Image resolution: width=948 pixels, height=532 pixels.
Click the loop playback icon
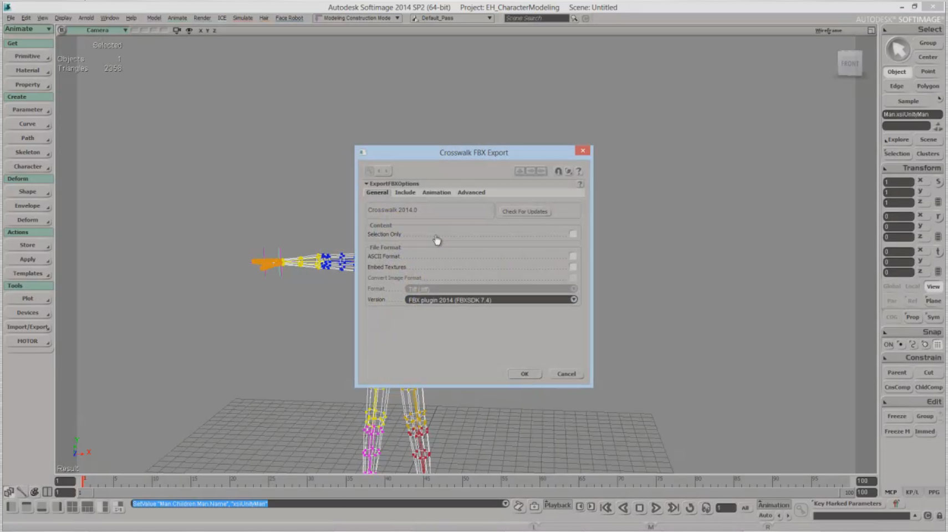coord(690,508)
